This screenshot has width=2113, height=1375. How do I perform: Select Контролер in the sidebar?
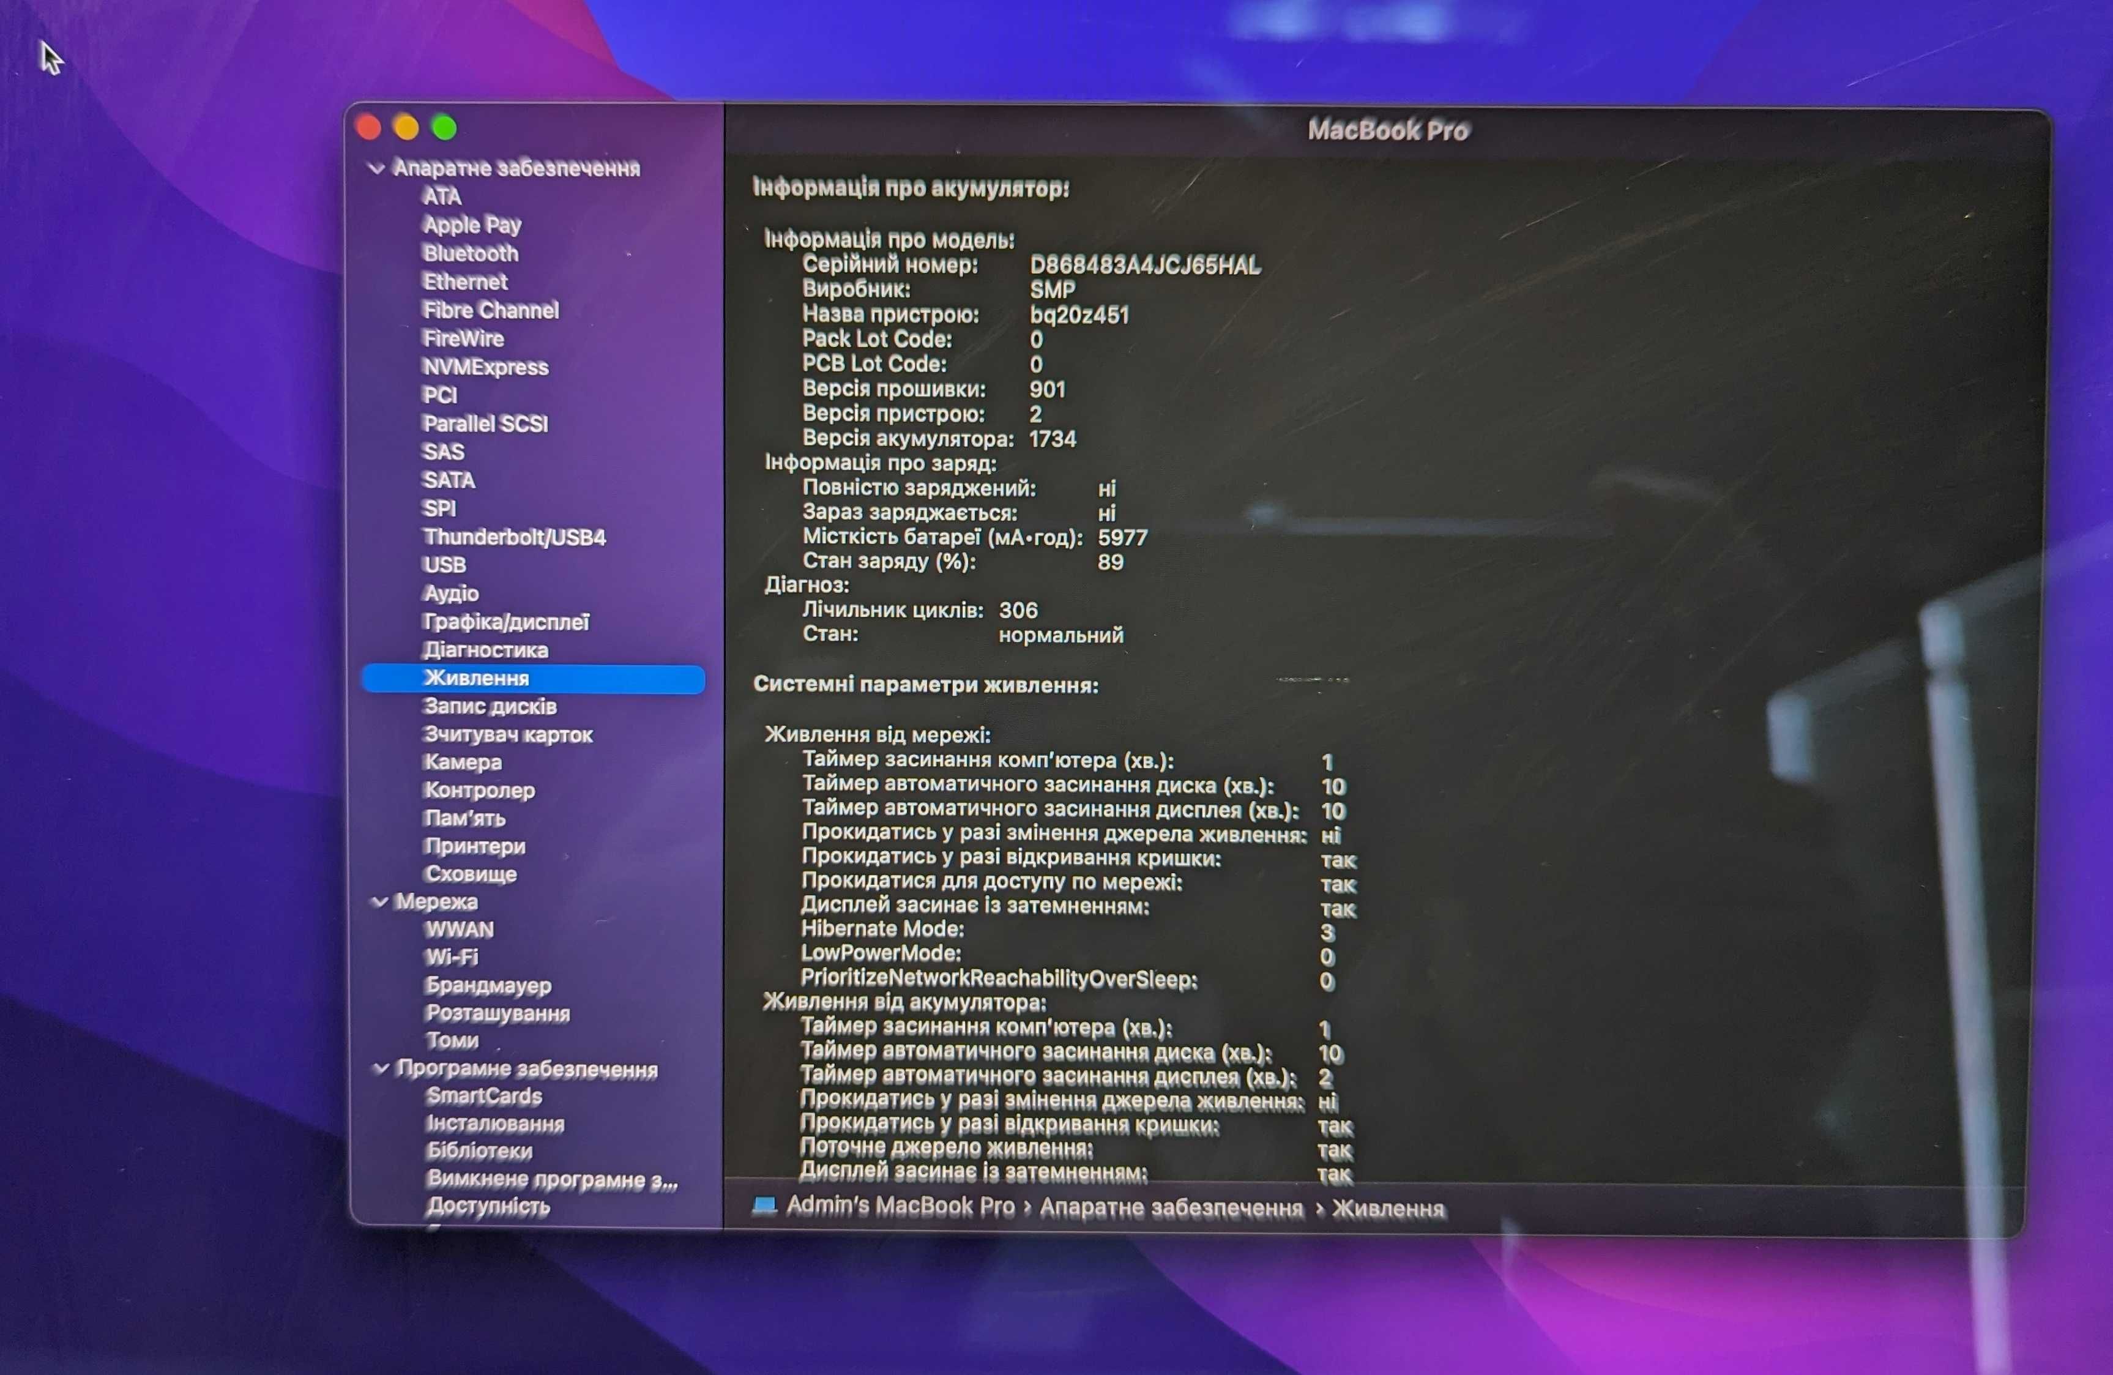coord(479,790)
